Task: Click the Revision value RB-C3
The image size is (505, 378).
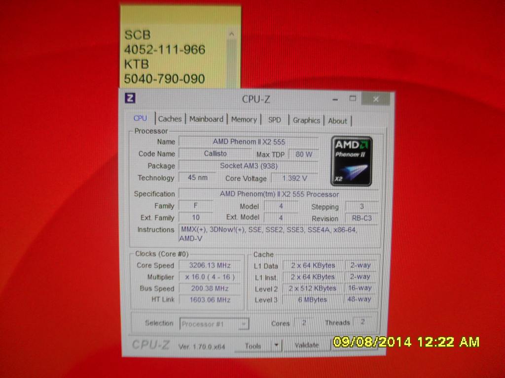Action: point(362,218)
